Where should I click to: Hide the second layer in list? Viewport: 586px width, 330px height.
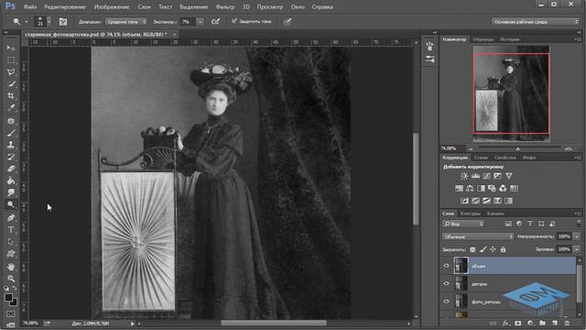446,283
